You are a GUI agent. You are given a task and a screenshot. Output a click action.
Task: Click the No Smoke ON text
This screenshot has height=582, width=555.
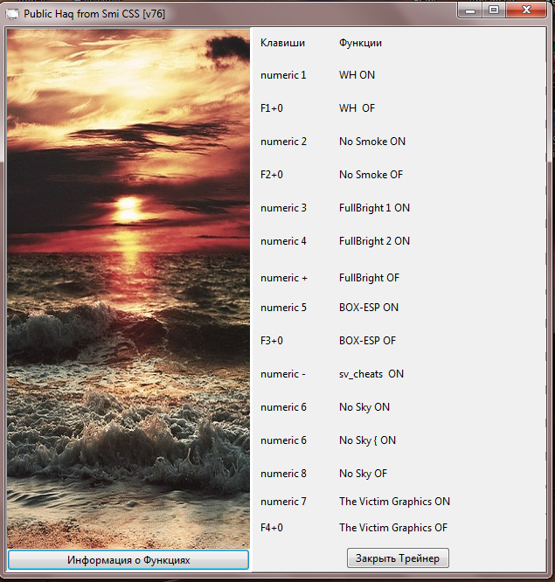372,142
